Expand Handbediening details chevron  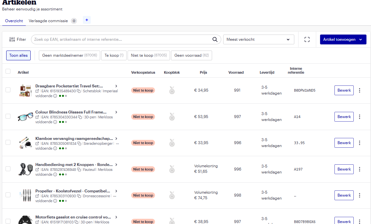click(x=116, y=165)
